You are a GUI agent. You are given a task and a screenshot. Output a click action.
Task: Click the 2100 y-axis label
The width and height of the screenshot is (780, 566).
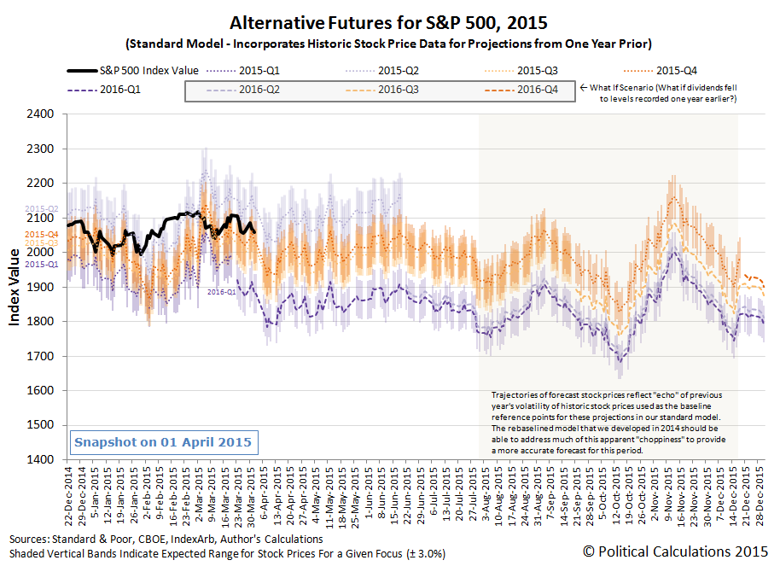tap(40, 218)
